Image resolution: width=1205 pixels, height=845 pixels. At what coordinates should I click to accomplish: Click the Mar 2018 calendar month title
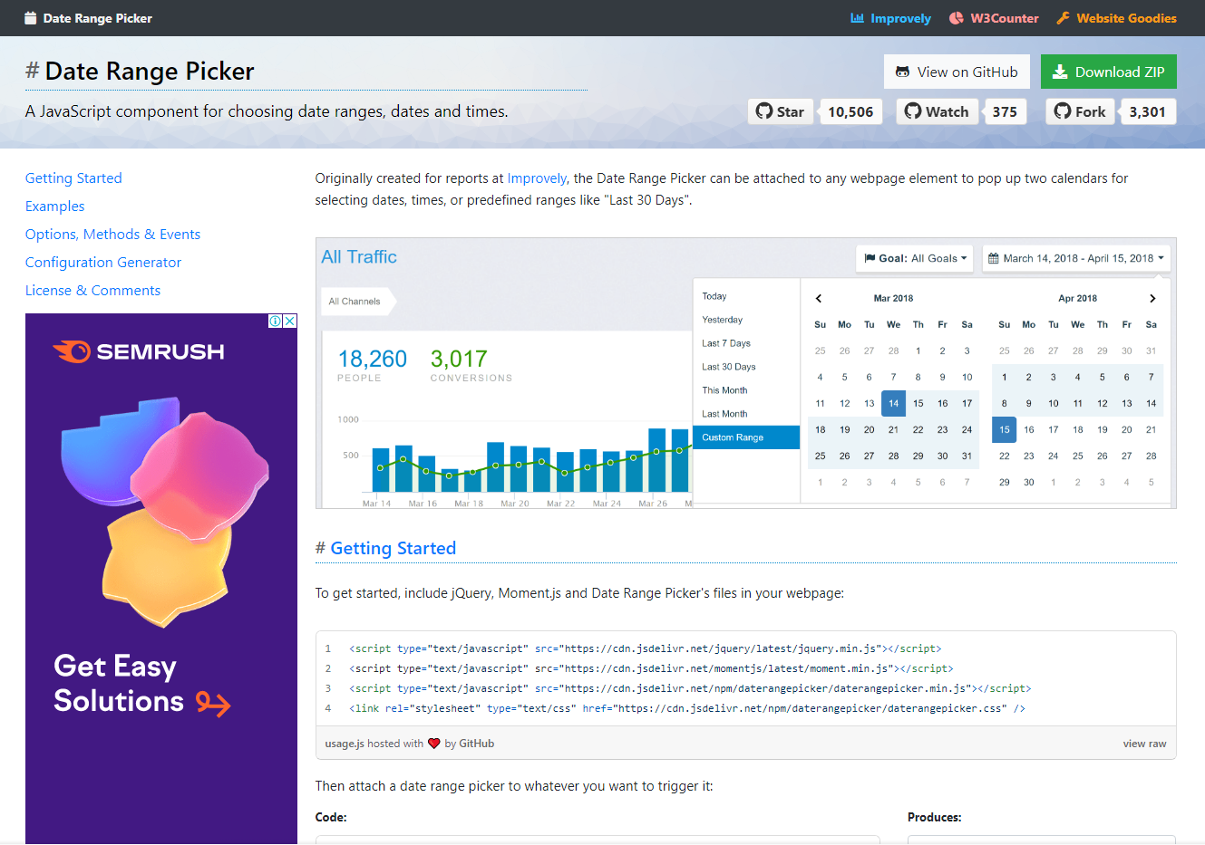pos(893,298)
